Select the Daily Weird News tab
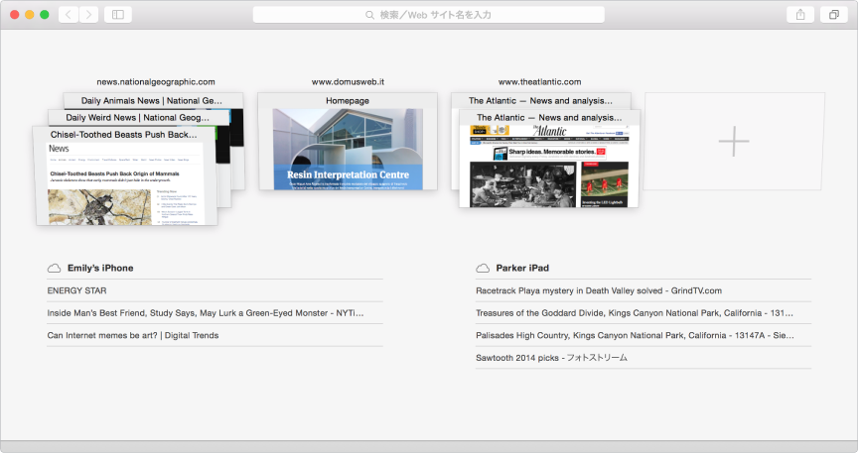The height and width of the screenshot is (454, 860). coord(138,118)
